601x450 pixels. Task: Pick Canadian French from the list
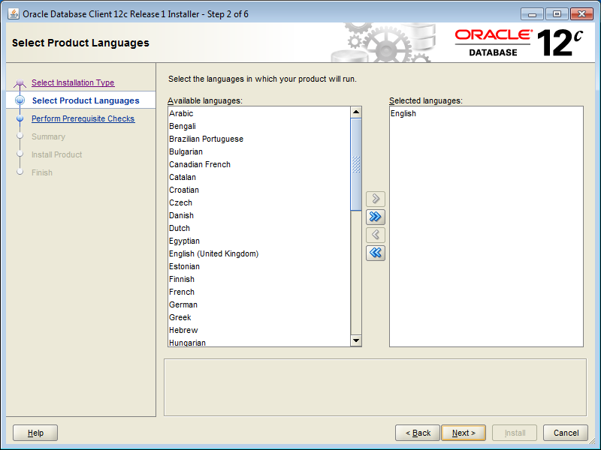click(259, 164)
